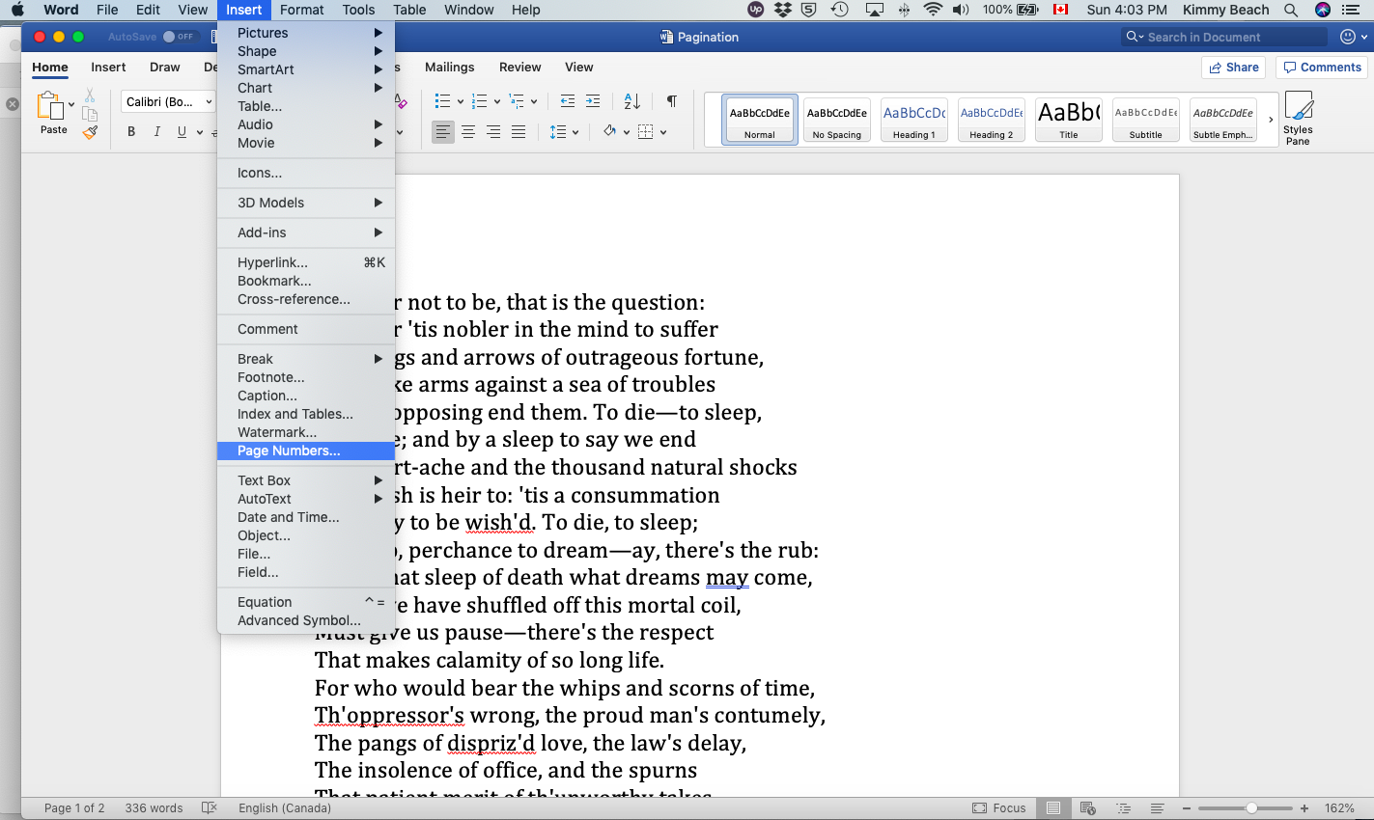This screenshot has height=820, width=1374.
Task: Justify the paragraph text
Action: [519, 132]
